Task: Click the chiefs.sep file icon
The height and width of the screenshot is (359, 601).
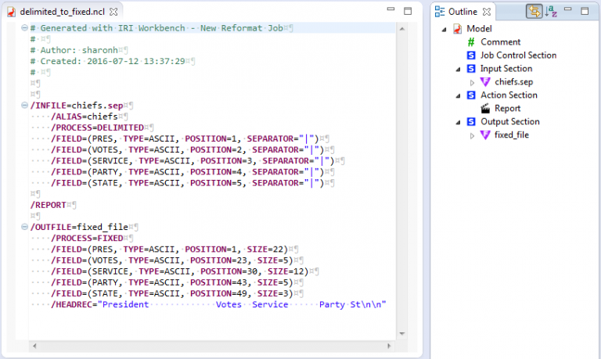Action: click(485, 82)
